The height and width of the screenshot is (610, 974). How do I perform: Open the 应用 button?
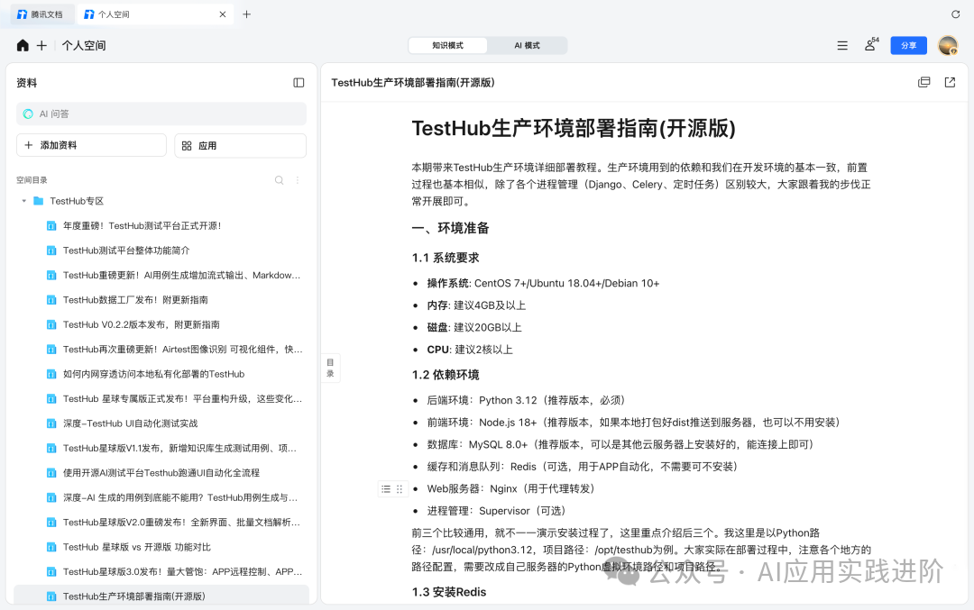click(x=241, y=145)
